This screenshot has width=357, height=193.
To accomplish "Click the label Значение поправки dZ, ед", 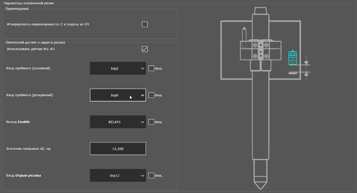I will [28, 149].
